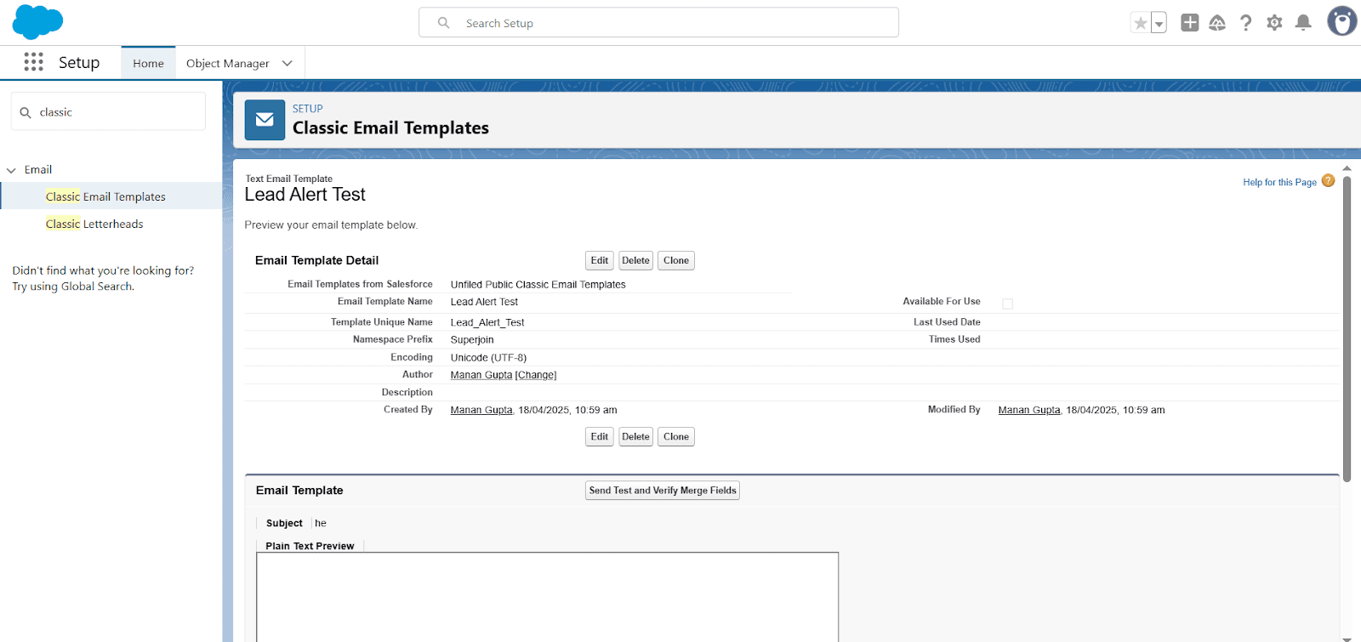1361x642 pixels.
Task: Open the App Launcher grid icon
Action: [x=34, y=62]
